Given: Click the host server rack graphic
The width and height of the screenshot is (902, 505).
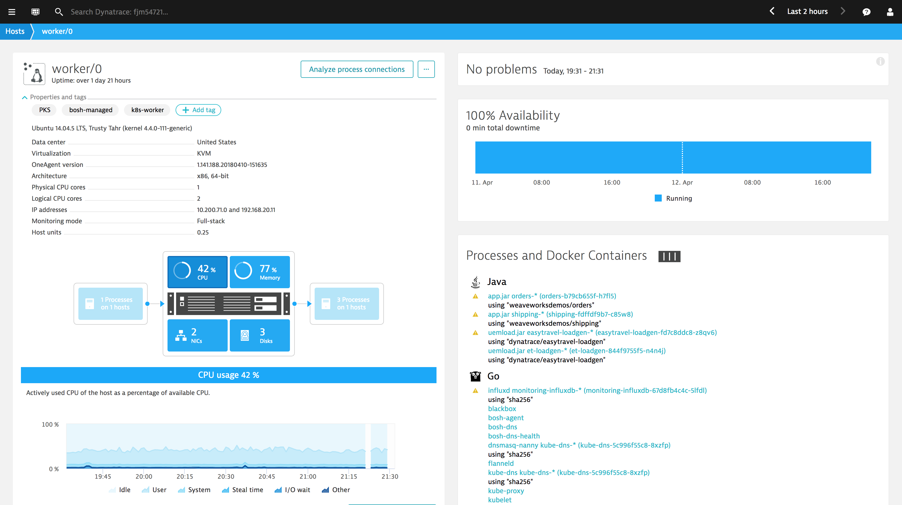Looking at the screenshot, I should [x=229, y=303].
